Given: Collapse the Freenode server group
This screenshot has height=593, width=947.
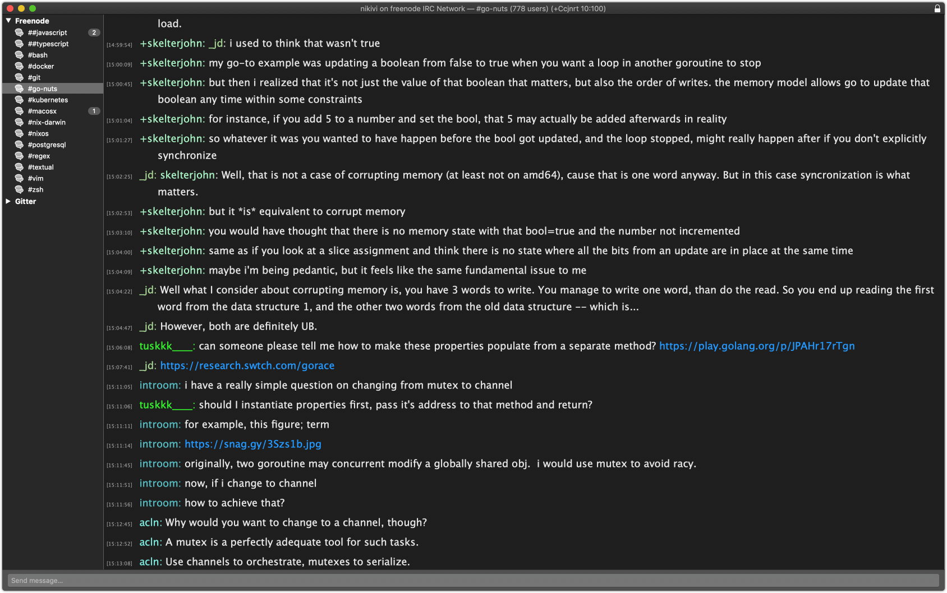Looking at the screenshot, I should [x=8, y=21].
